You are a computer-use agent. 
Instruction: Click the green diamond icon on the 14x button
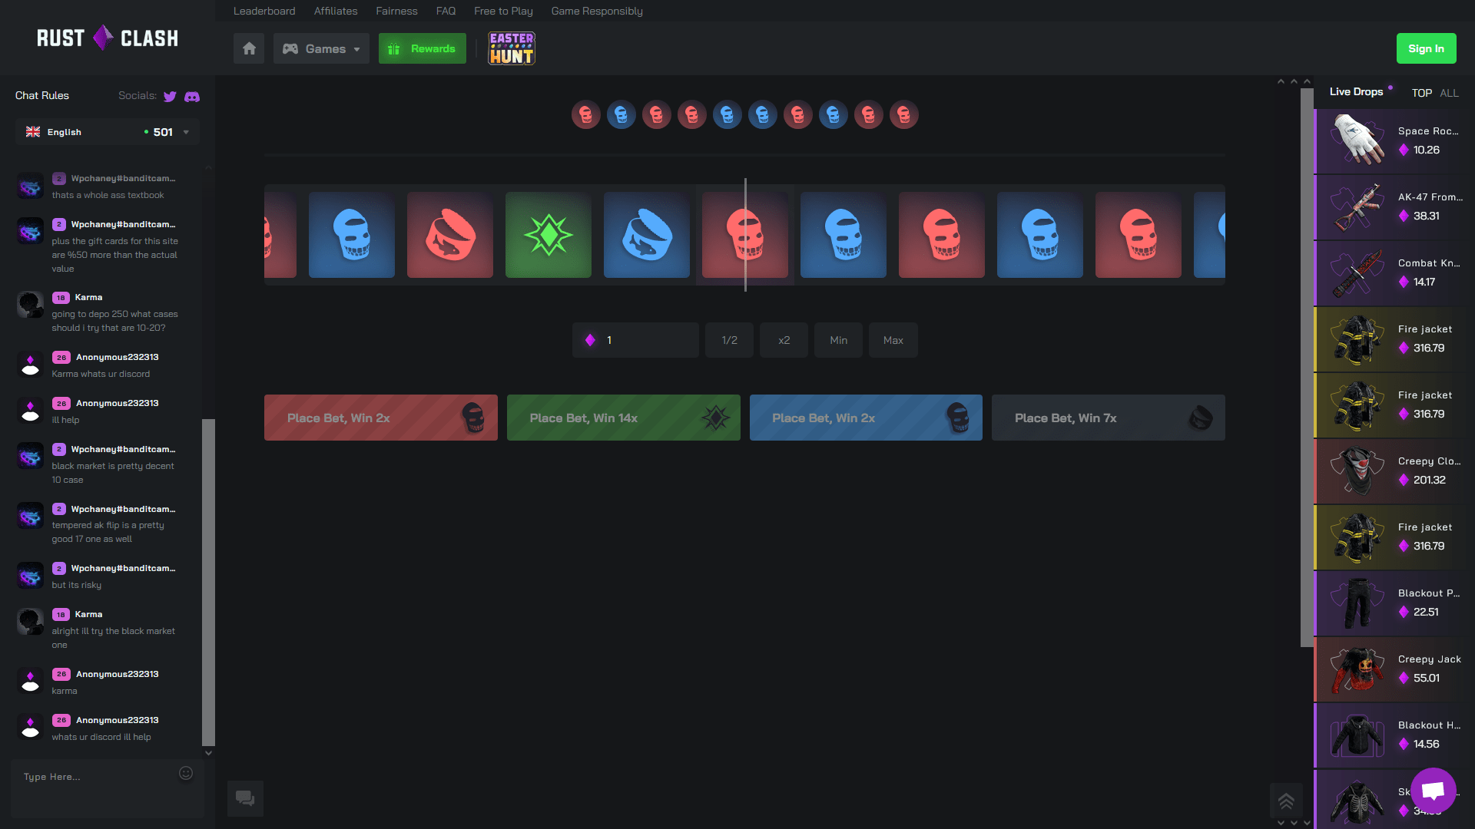tap(715, 418)
